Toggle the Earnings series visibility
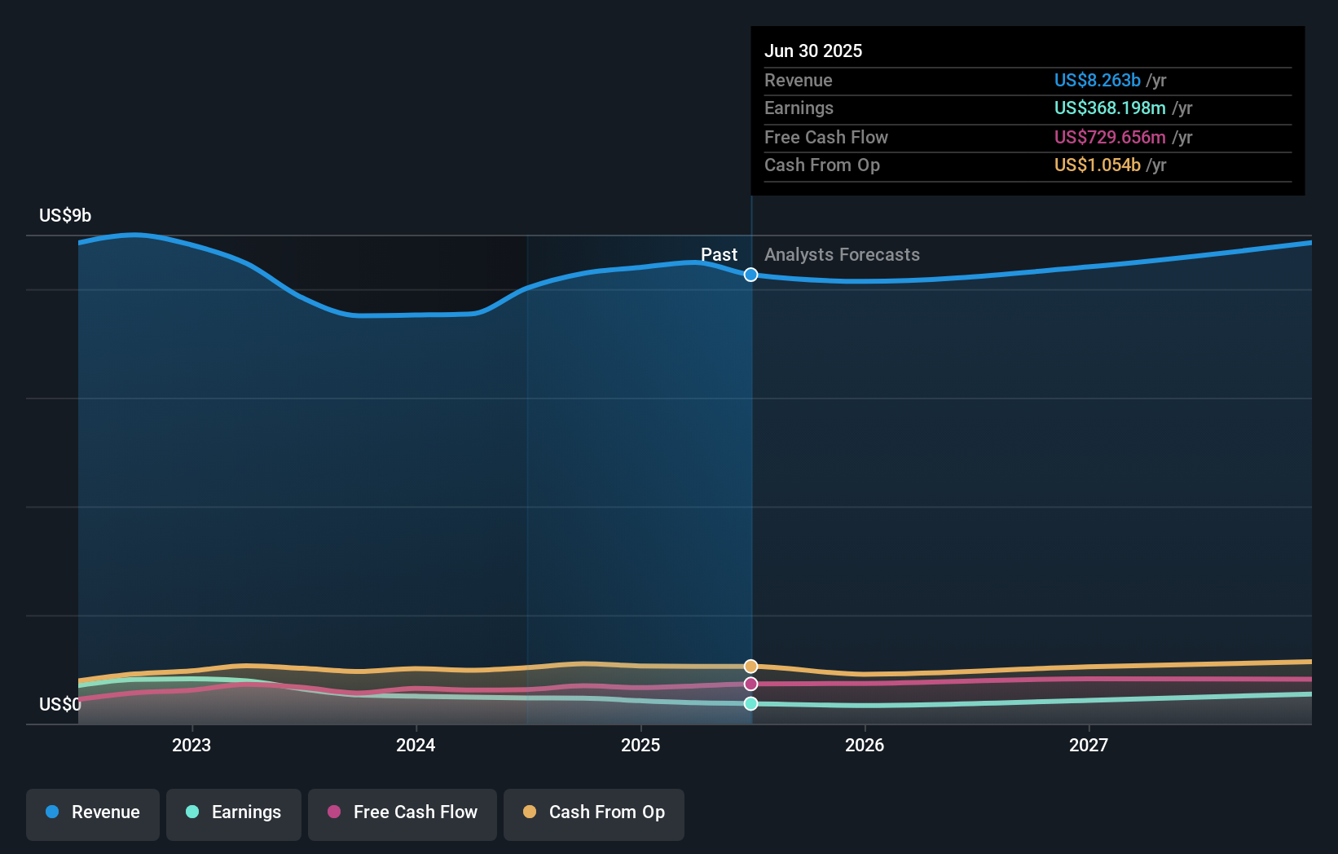The height and width of the screenshot is (854, 1338). [x=234, y=812]
